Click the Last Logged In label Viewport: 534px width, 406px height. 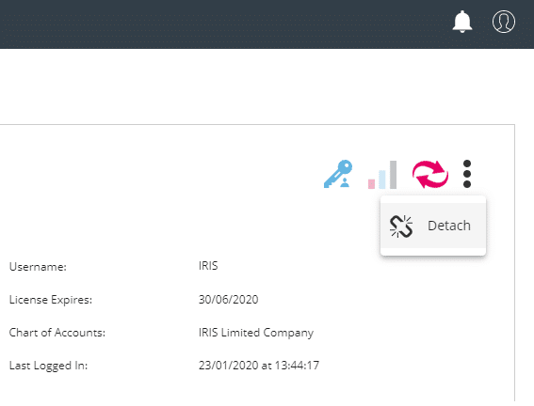48,366
